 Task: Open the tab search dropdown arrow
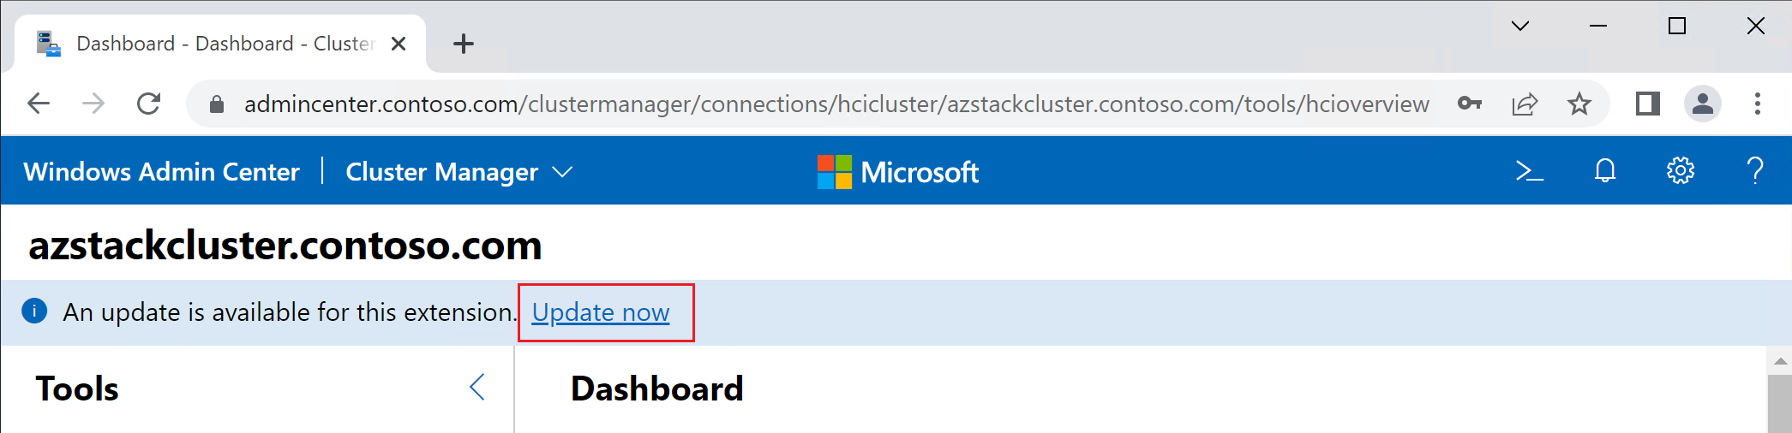[x=1520, y=26]
